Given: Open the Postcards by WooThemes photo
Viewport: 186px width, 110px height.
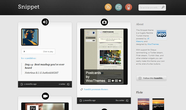Looking at the screenshot, I should coord(104,57).
